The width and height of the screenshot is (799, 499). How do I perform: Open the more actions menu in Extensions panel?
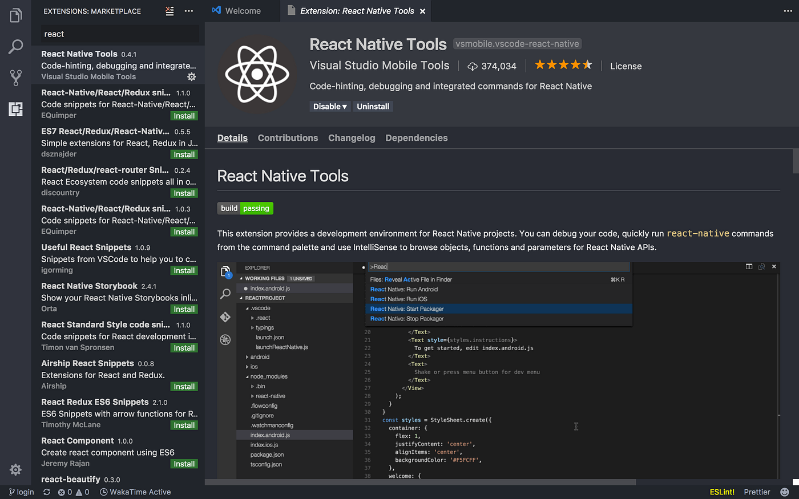(189, 11)
